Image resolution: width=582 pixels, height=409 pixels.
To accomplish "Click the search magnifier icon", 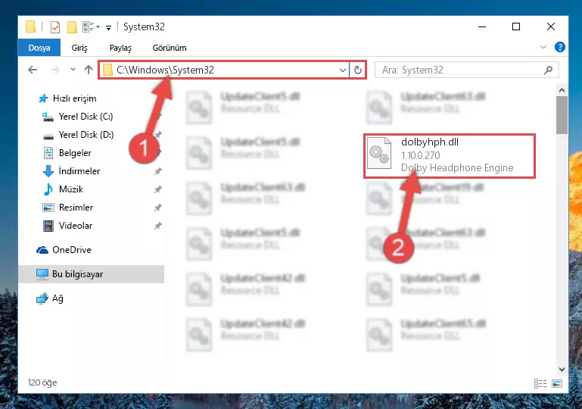I will pos(548,70).
